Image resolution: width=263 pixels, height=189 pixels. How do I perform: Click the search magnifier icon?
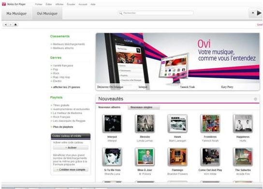point(120,13)
